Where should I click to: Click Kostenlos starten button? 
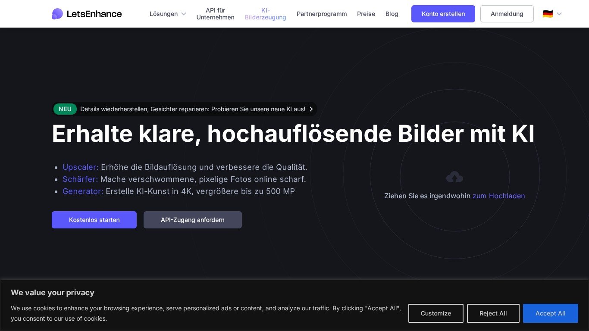pos(94,220)
